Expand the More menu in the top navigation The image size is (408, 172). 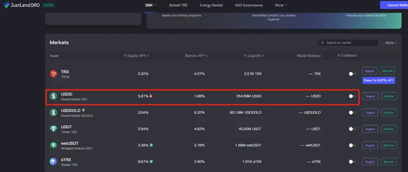281,5
